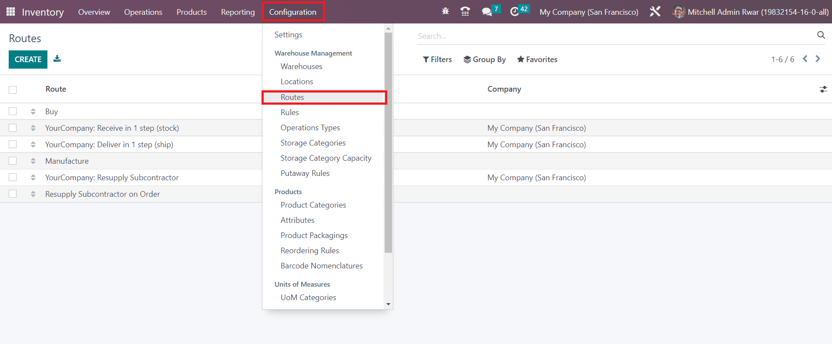The image size is (832, 344).
Task: Open the Group By dropdown
Action: 485,60
